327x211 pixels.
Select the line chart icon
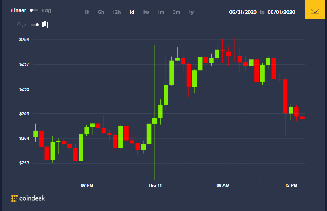point(21,25)
